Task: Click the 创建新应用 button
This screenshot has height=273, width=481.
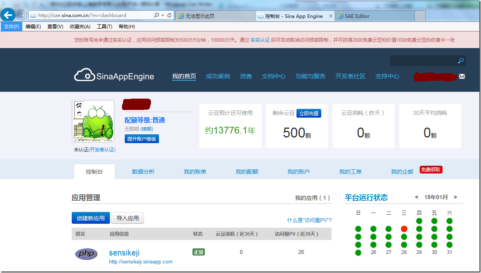Action: (x=90, y=218)
